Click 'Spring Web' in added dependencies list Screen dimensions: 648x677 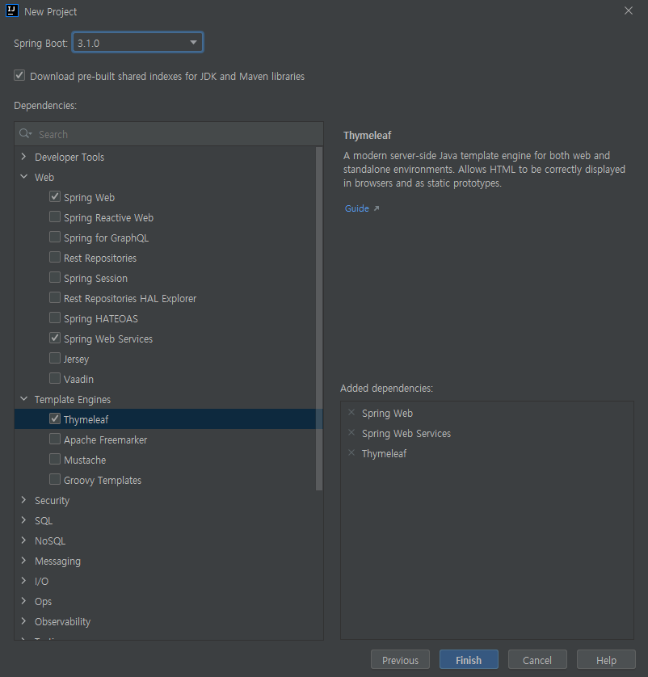[x=387, y=414]
